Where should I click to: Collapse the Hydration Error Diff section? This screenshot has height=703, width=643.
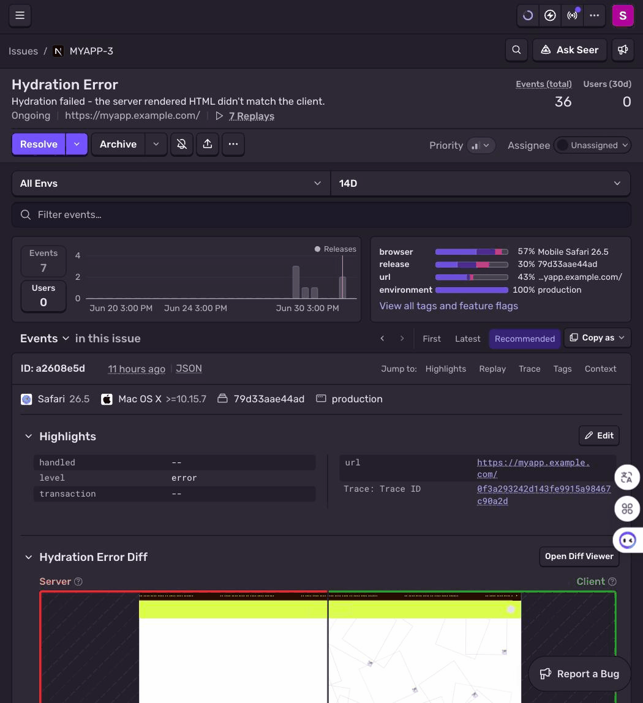[x=29, y=557]
